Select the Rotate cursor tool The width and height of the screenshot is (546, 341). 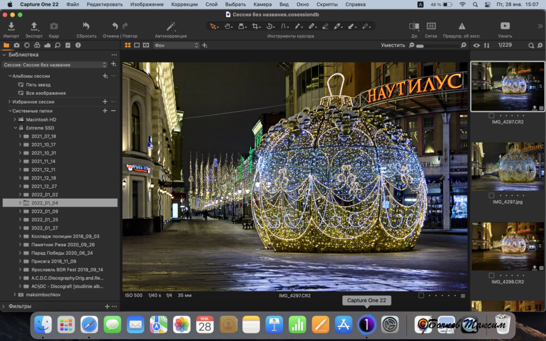pyautogui.click(x=270, y=26)
